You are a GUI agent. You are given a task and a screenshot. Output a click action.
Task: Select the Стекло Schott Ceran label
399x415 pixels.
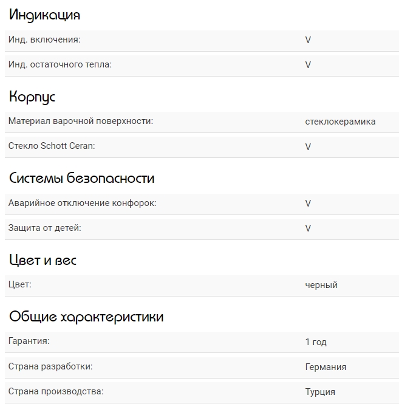click(x=52, y=146)
